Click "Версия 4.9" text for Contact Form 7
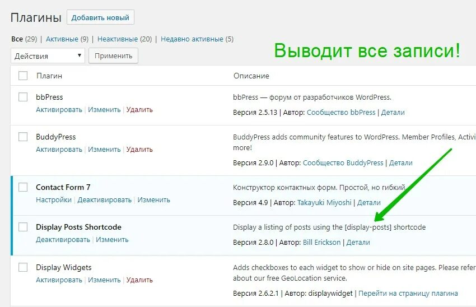 point(250,203)
